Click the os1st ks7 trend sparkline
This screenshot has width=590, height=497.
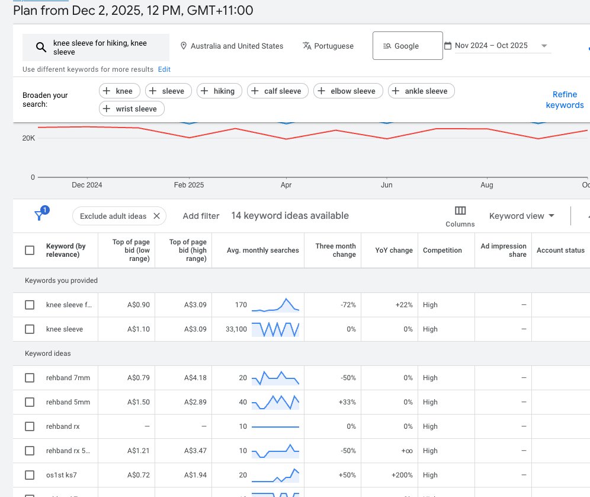(x=275, y=475)
